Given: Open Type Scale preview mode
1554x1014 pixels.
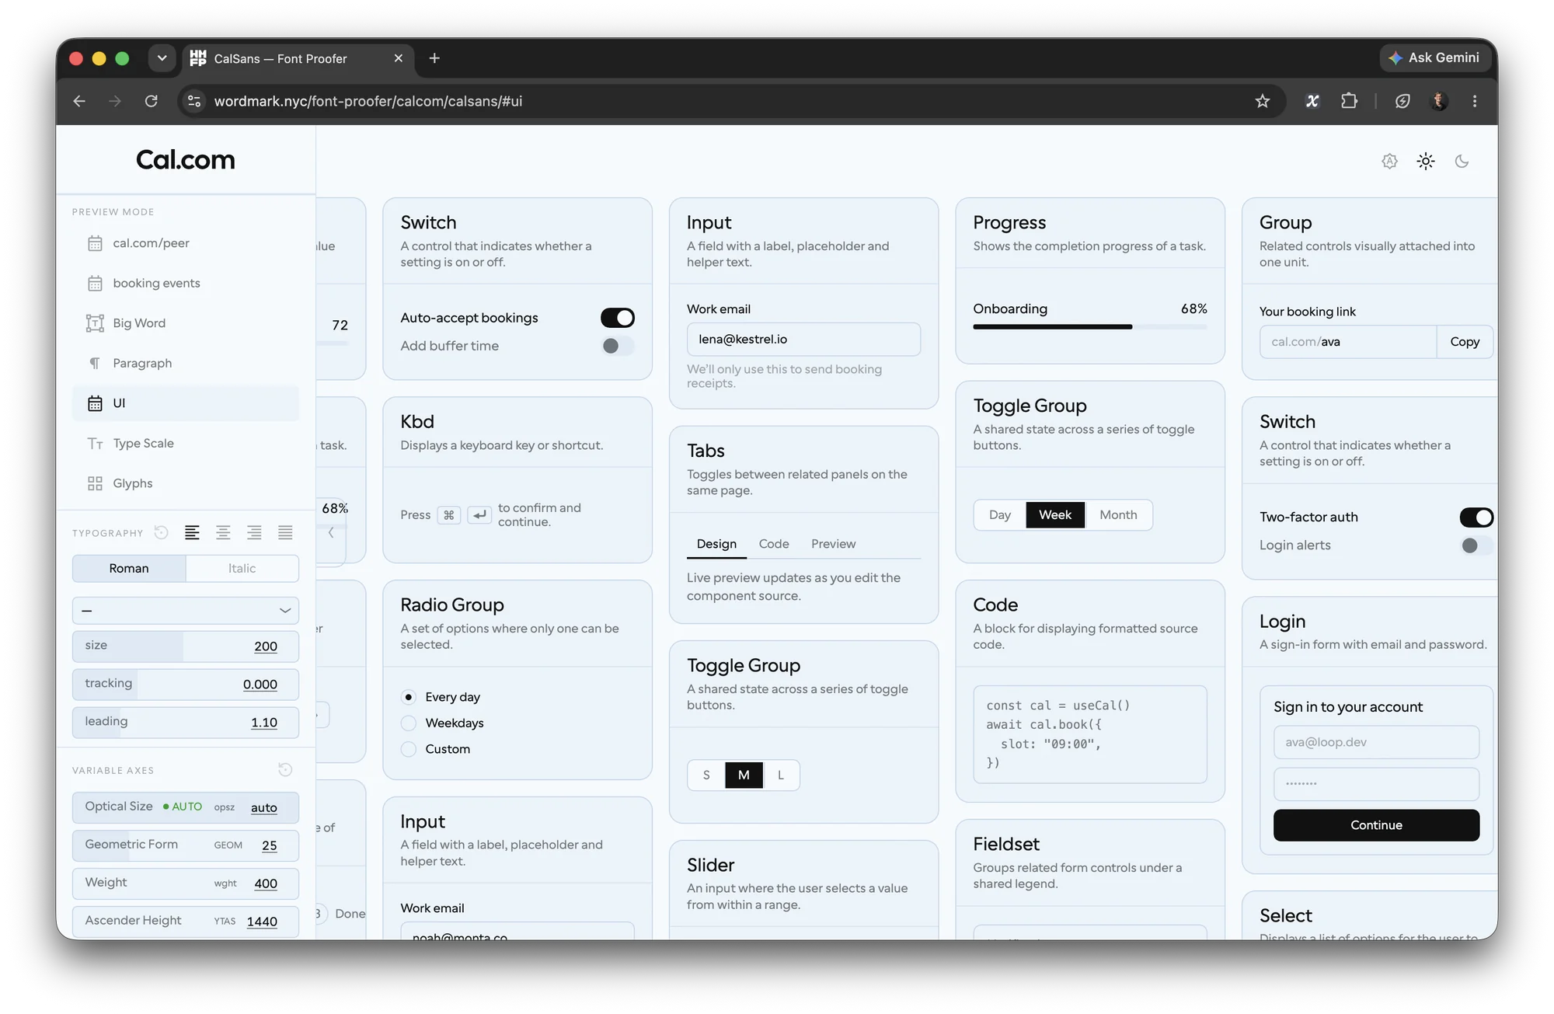Looking at the screenshot, I should [186, 443].
